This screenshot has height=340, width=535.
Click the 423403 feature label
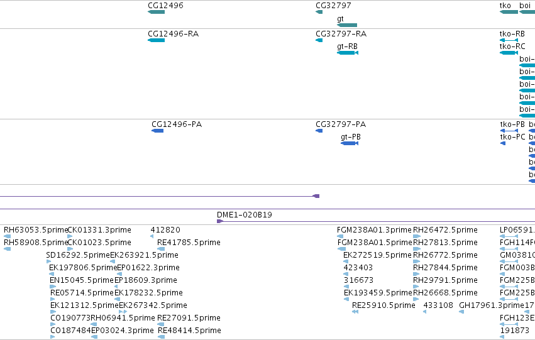tap(358, 268)
